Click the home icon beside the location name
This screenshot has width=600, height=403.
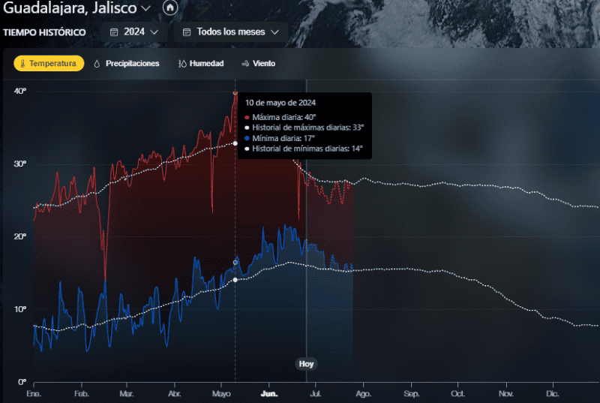pyautogui.click(x=169, y=8)
